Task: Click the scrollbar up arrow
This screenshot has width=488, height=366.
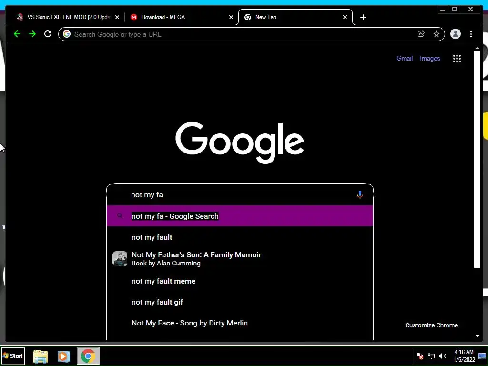Action: tap(477, 48)
